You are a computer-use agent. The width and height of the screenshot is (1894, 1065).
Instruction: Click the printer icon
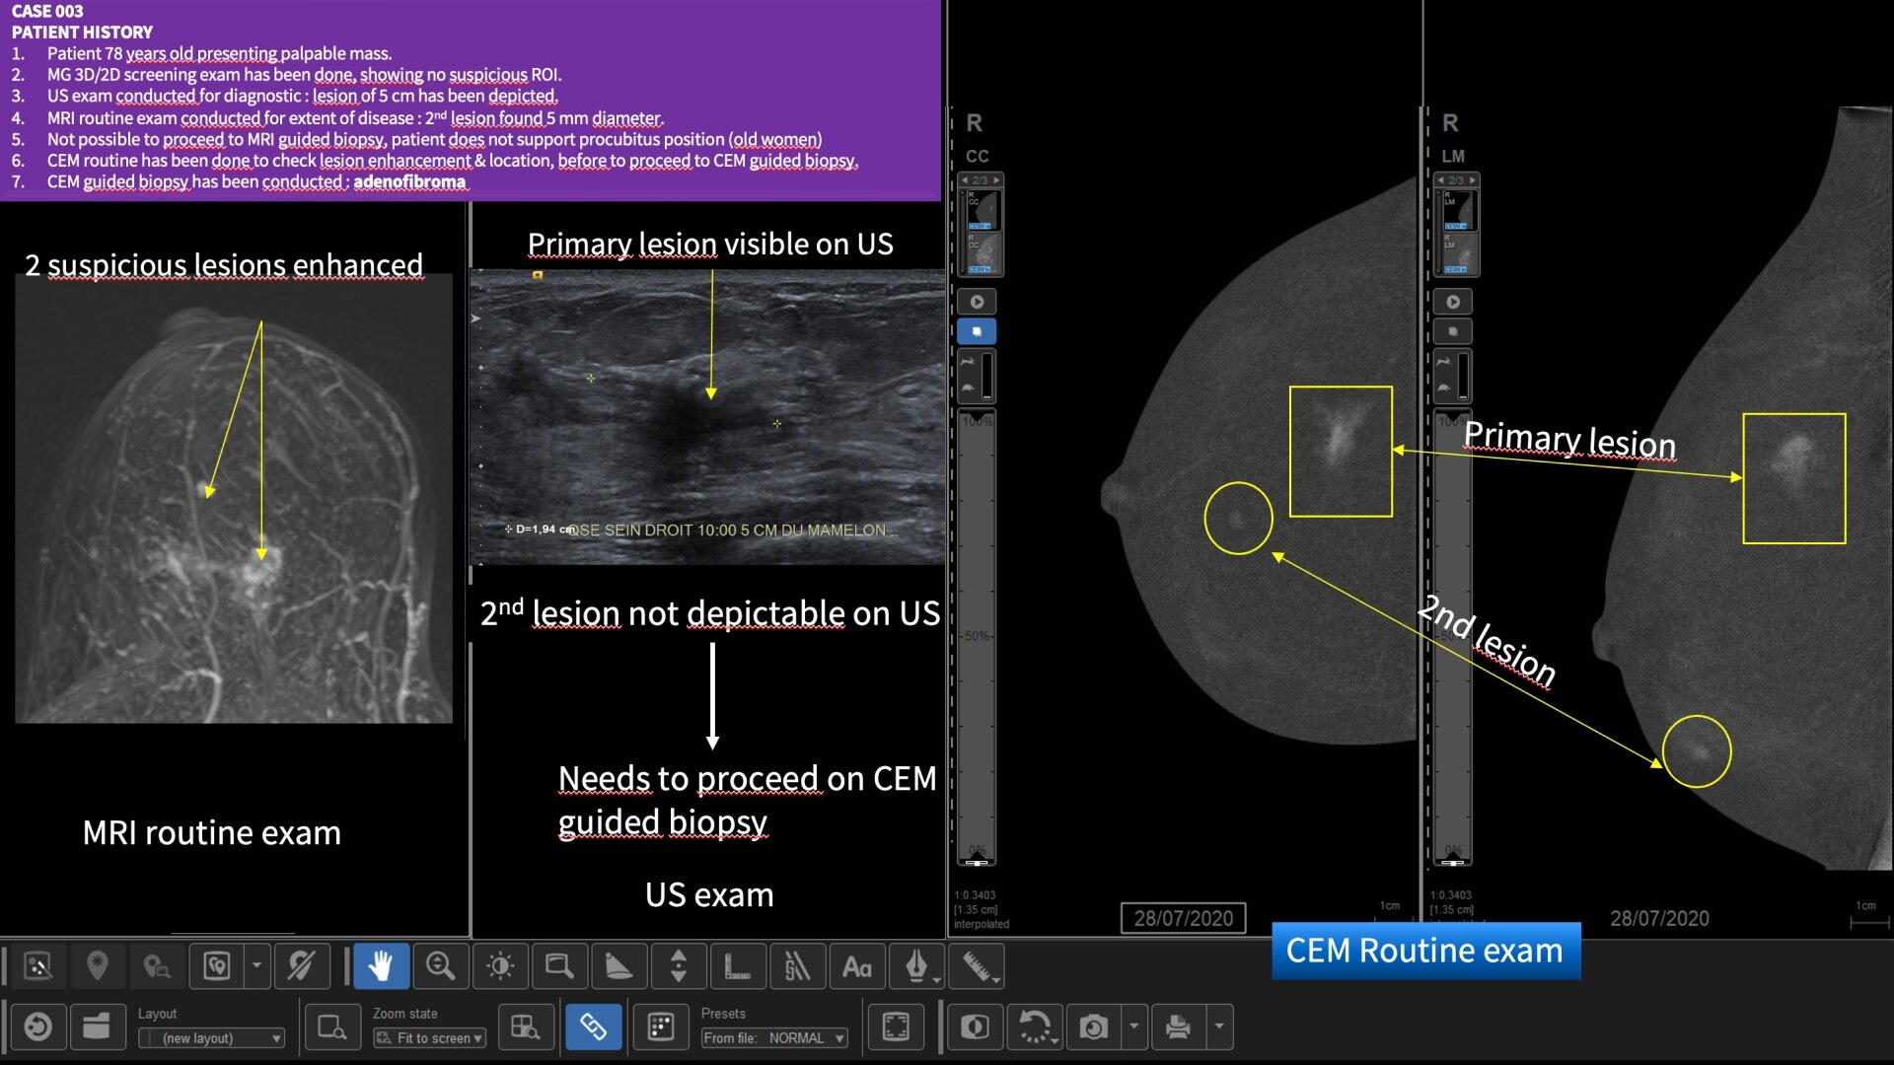[x=1177, y=1028]
